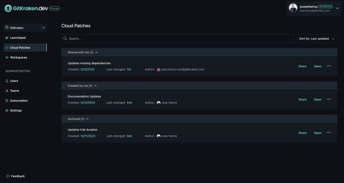Click the search magnifier icon
Screen dimensions: 344x183
[65, 38]
